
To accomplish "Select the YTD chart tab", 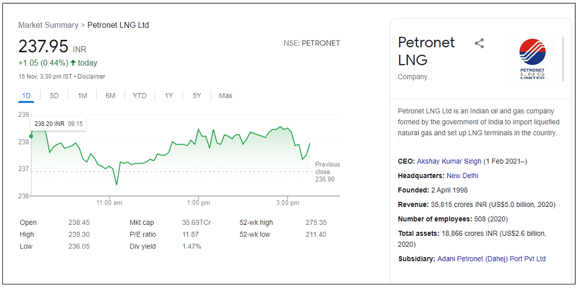I will [x=140, y=96].
